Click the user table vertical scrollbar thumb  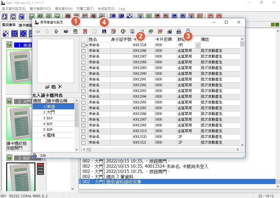pyautogui.click(x=242, y=44)
